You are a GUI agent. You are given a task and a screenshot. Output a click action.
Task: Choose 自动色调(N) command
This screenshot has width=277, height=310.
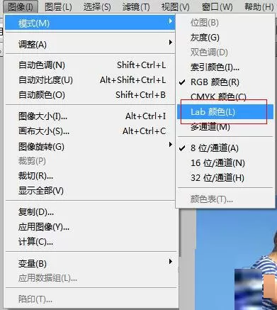(90, 65)
